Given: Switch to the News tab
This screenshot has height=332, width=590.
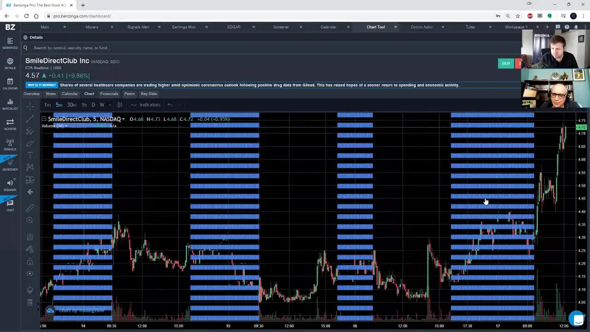Looking at the screenshot, I should pos(51,94).
